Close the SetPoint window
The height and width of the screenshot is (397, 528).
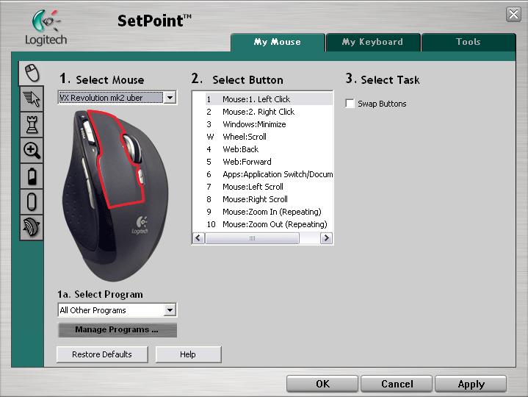click(513, 14)
